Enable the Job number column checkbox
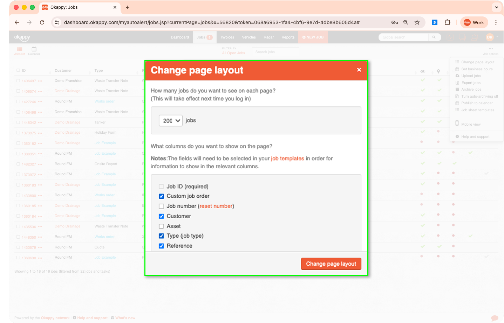This screenshot has height=323, width=504. [162, 206]
